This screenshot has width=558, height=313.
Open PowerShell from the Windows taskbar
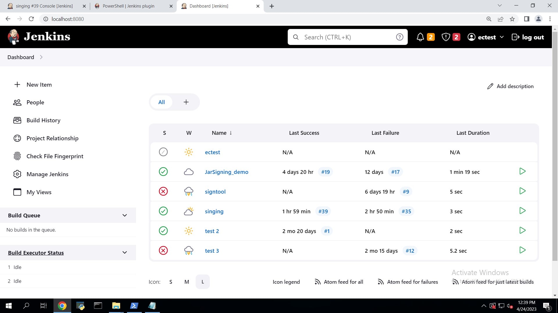134,306
